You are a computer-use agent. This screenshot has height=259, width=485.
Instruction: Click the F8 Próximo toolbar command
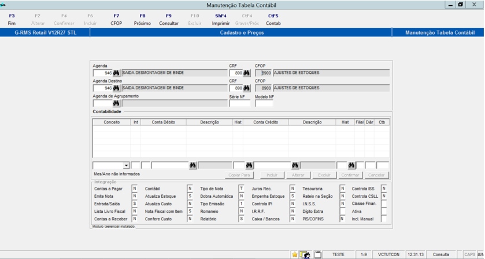coord(142,20)
